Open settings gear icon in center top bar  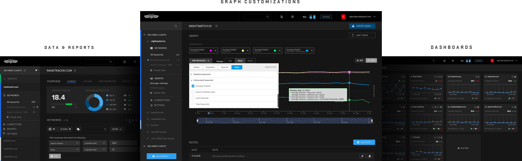point(293,17)
